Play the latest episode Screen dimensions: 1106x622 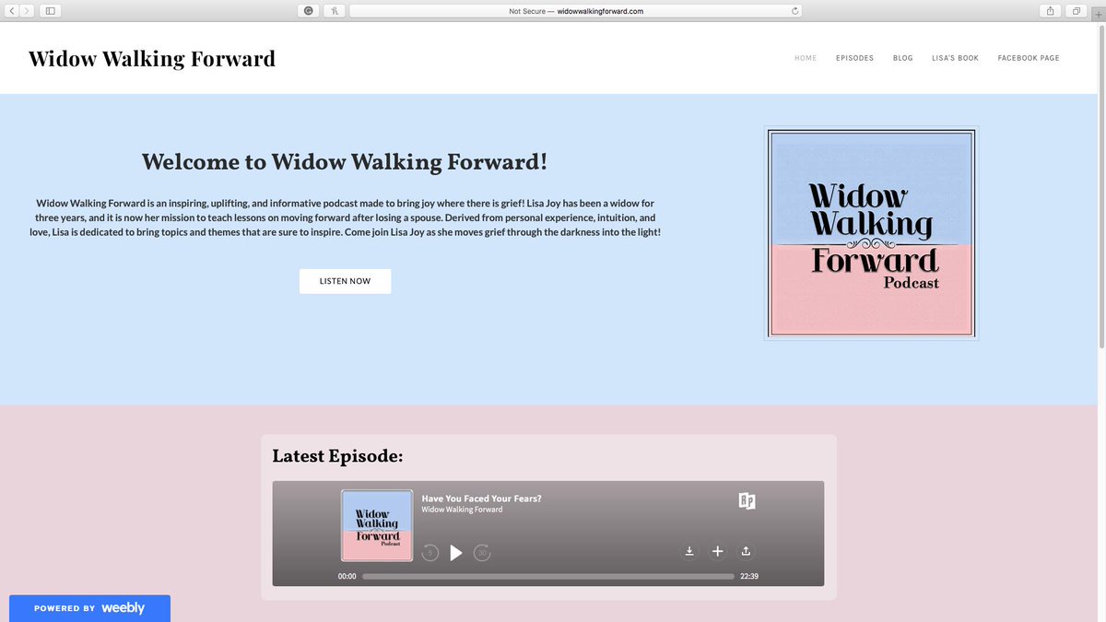click(x=456, y=552)
